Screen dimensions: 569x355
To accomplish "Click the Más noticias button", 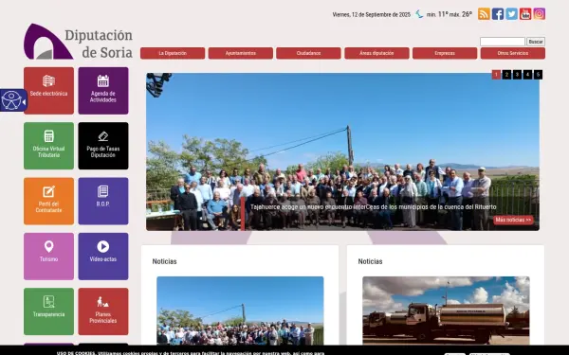I will click(513, 220).
